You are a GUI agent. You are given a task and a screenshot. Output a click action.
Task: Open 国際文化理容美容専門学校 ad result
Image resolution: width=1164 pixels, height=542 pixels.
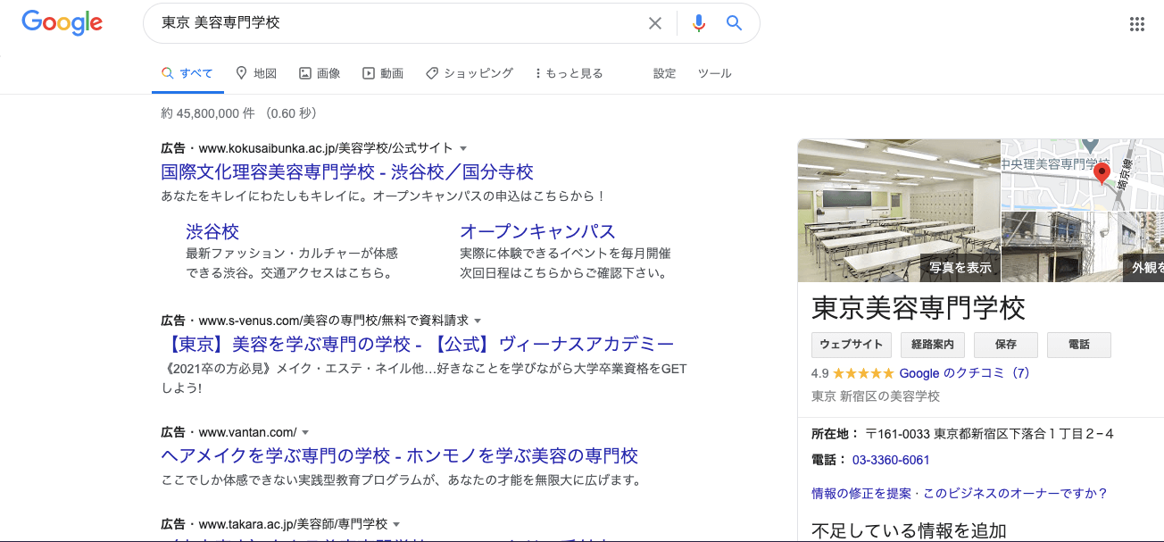pyautogui.click(x=347, y=171)
